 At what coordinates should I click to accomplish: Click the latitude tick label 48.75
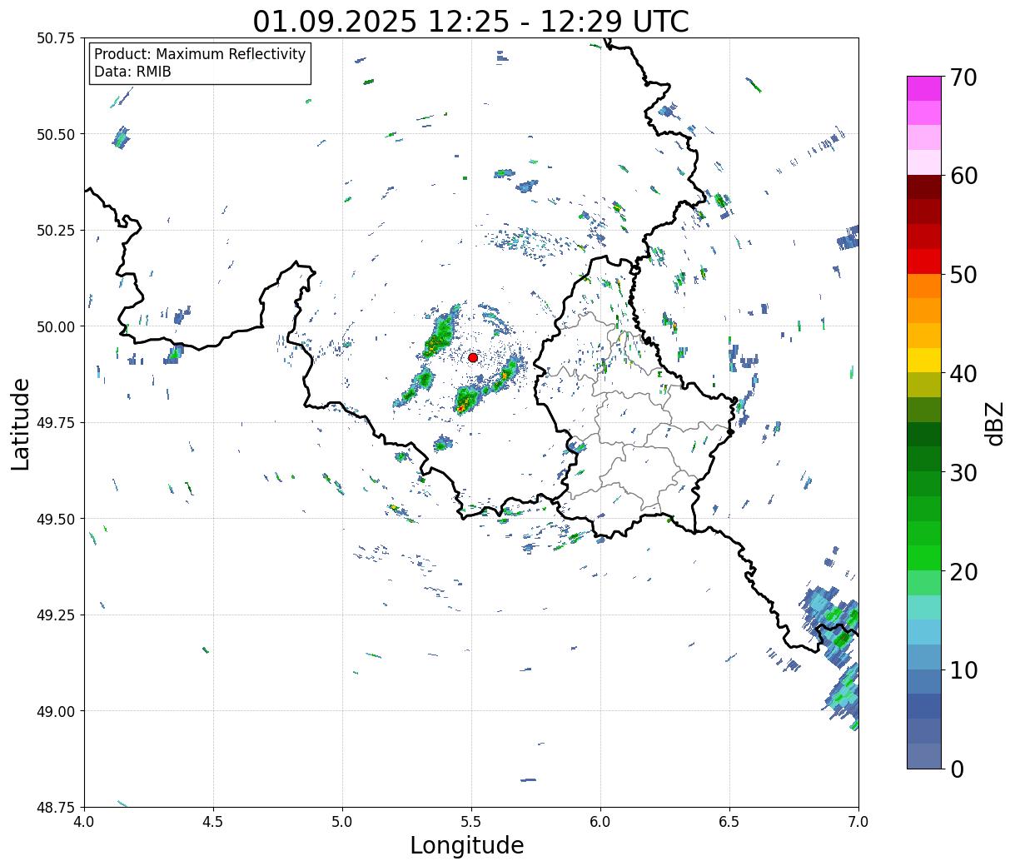56,808
